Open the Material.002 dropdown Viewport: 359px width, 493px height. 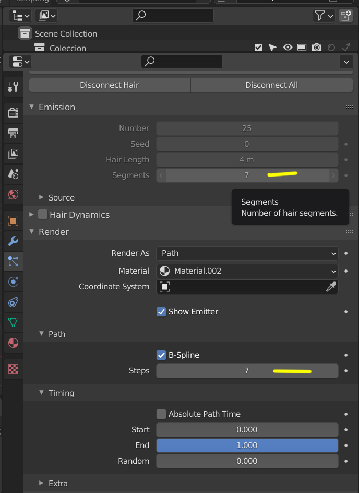coord(247,271)
